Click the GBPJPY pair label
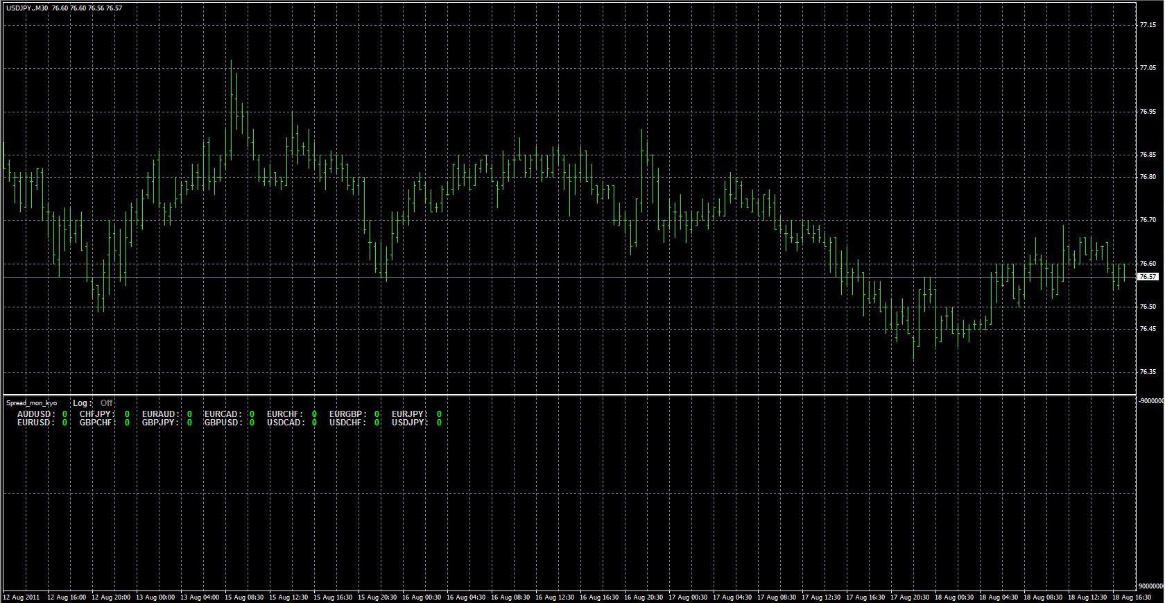The height and width of the screenshot is (603, 1165). [x=160, y=422]
